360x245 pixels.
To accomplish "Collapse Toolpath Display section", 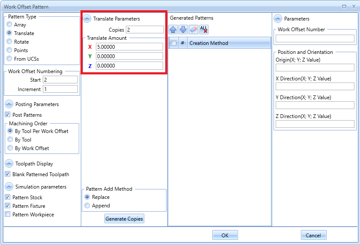I will 9,164.
